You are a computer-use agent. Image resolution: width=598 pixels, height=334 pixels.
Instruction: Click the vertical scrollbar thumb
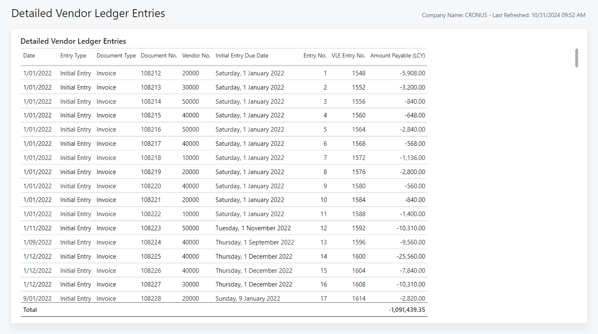click(577, 58)
